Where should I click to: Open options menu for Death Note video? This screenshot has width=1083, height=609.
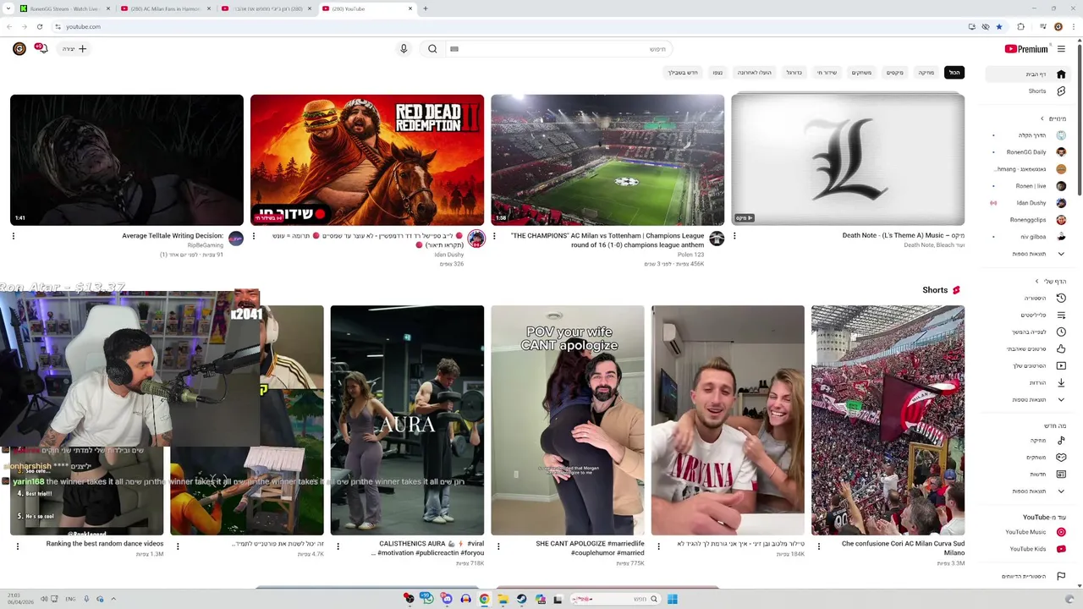coord(734,236)
